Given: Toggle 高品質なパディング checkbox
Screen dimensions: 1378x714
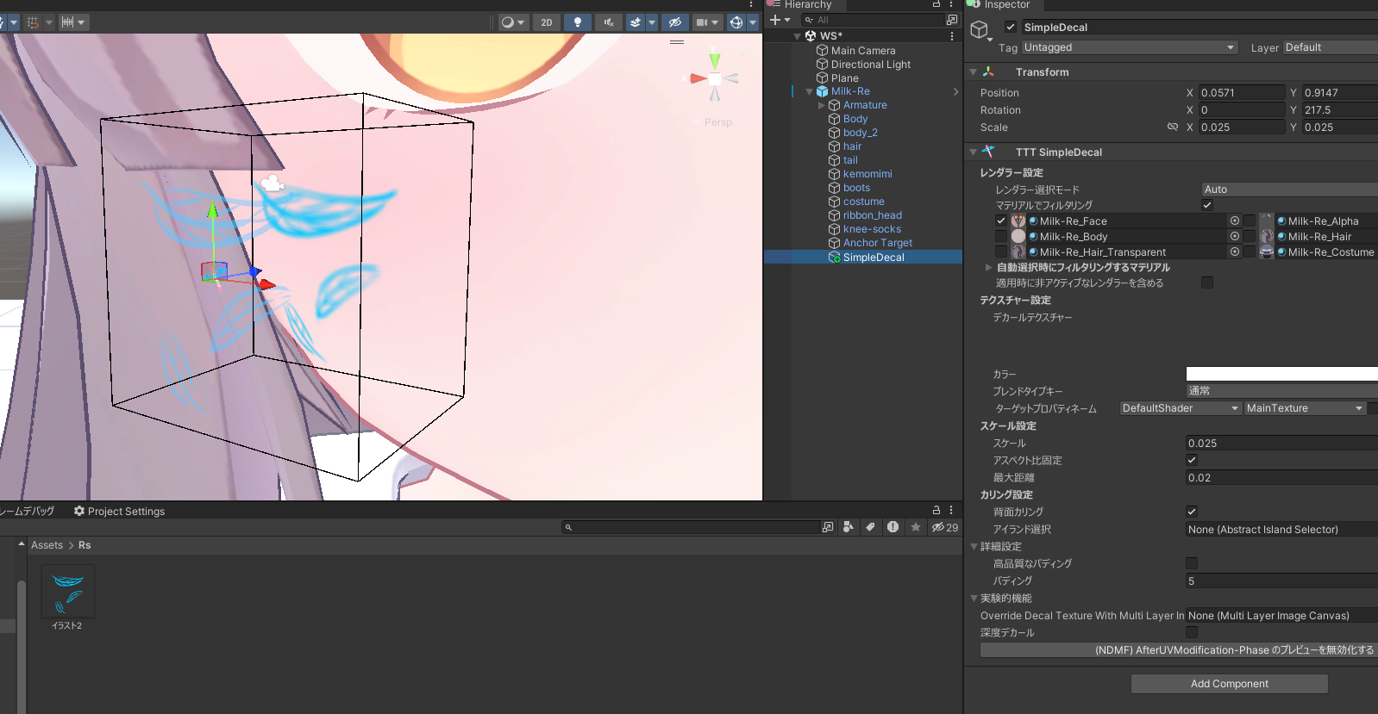Looking at the screenshot, I should [1192, 563].
